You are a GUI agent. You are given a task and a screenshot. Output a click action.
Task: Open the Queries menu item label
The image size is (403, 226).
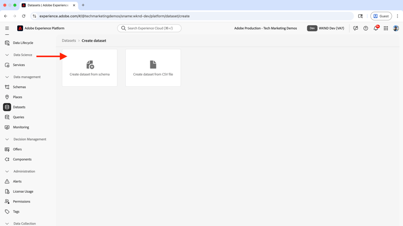tap(18, 117)
